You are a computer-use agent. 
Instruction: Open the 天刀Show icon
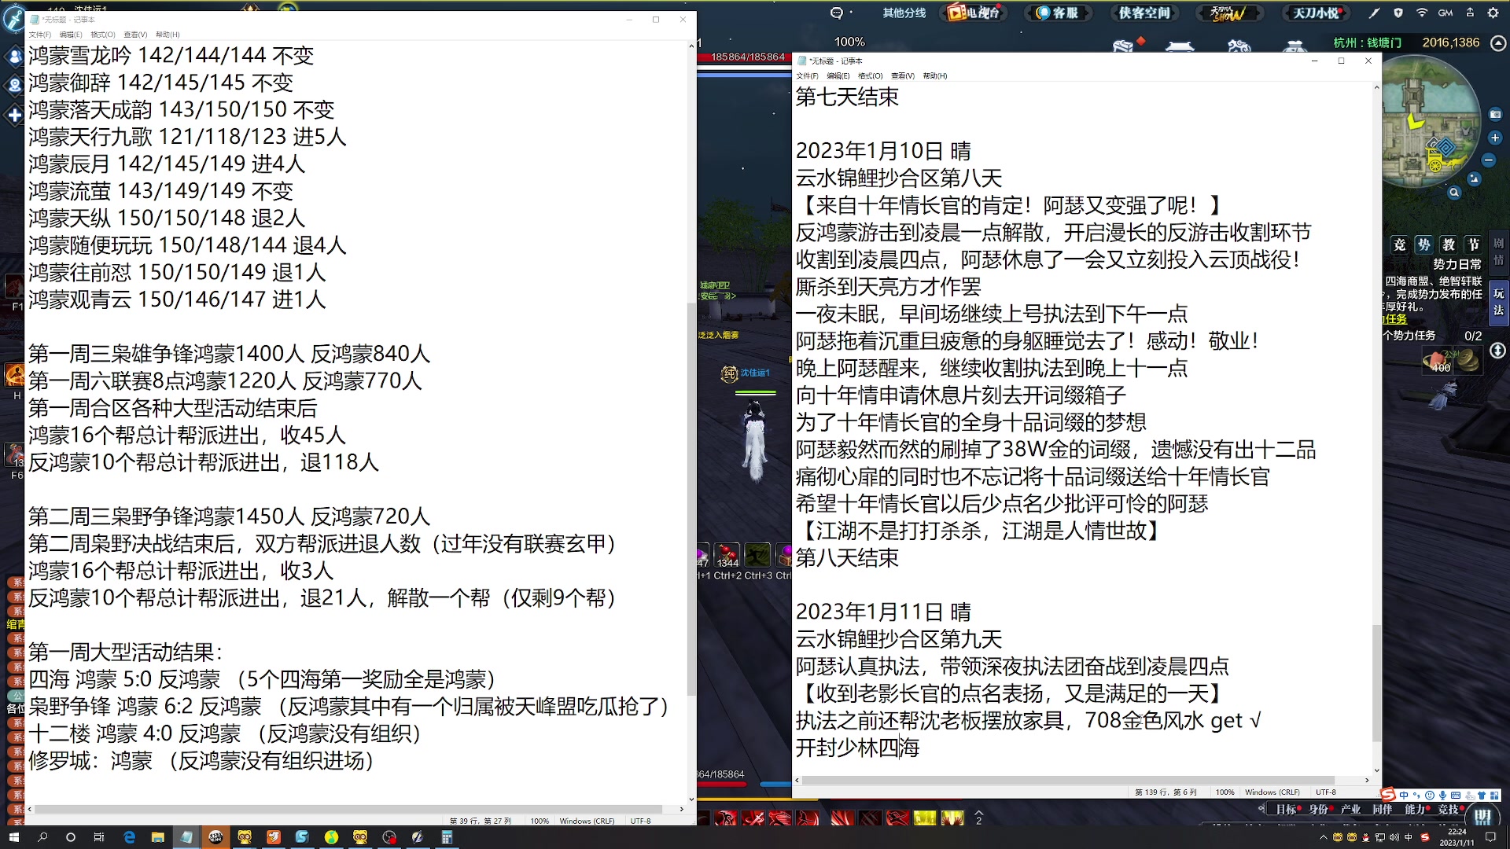coord(1228,14)
